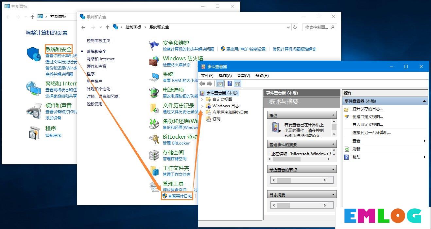
Task: Open the 管理 BitLocker link
Action: pos(176,143)
